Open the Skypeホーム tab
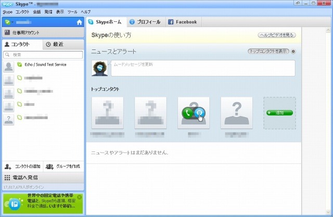The height and width of the screenshot is (217, 333). [106, 22]
